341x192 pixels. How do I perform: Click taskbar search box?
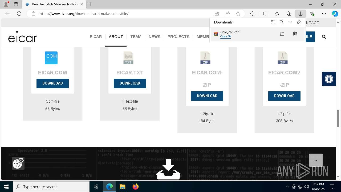(51, 187)
